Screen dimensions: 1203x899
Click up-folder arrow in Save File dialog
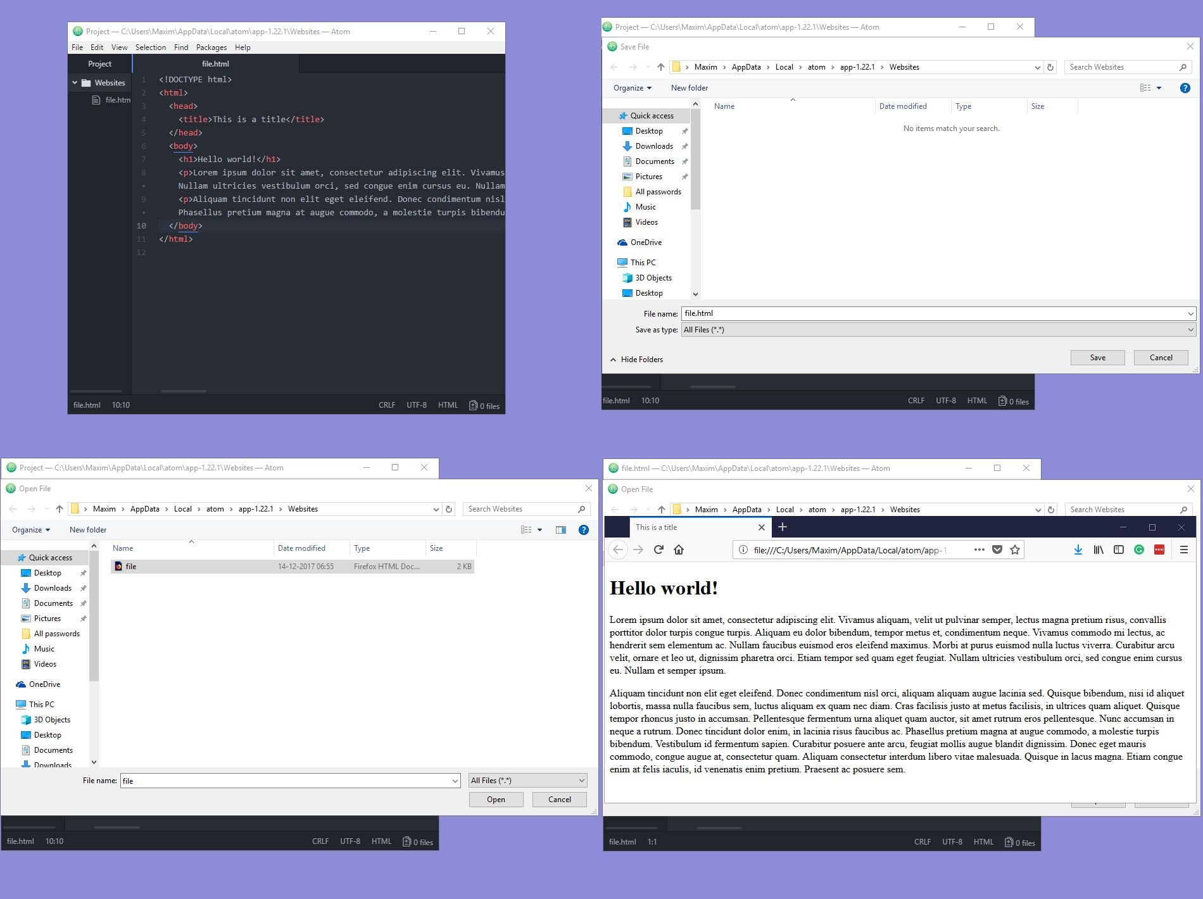coord(661,67)
